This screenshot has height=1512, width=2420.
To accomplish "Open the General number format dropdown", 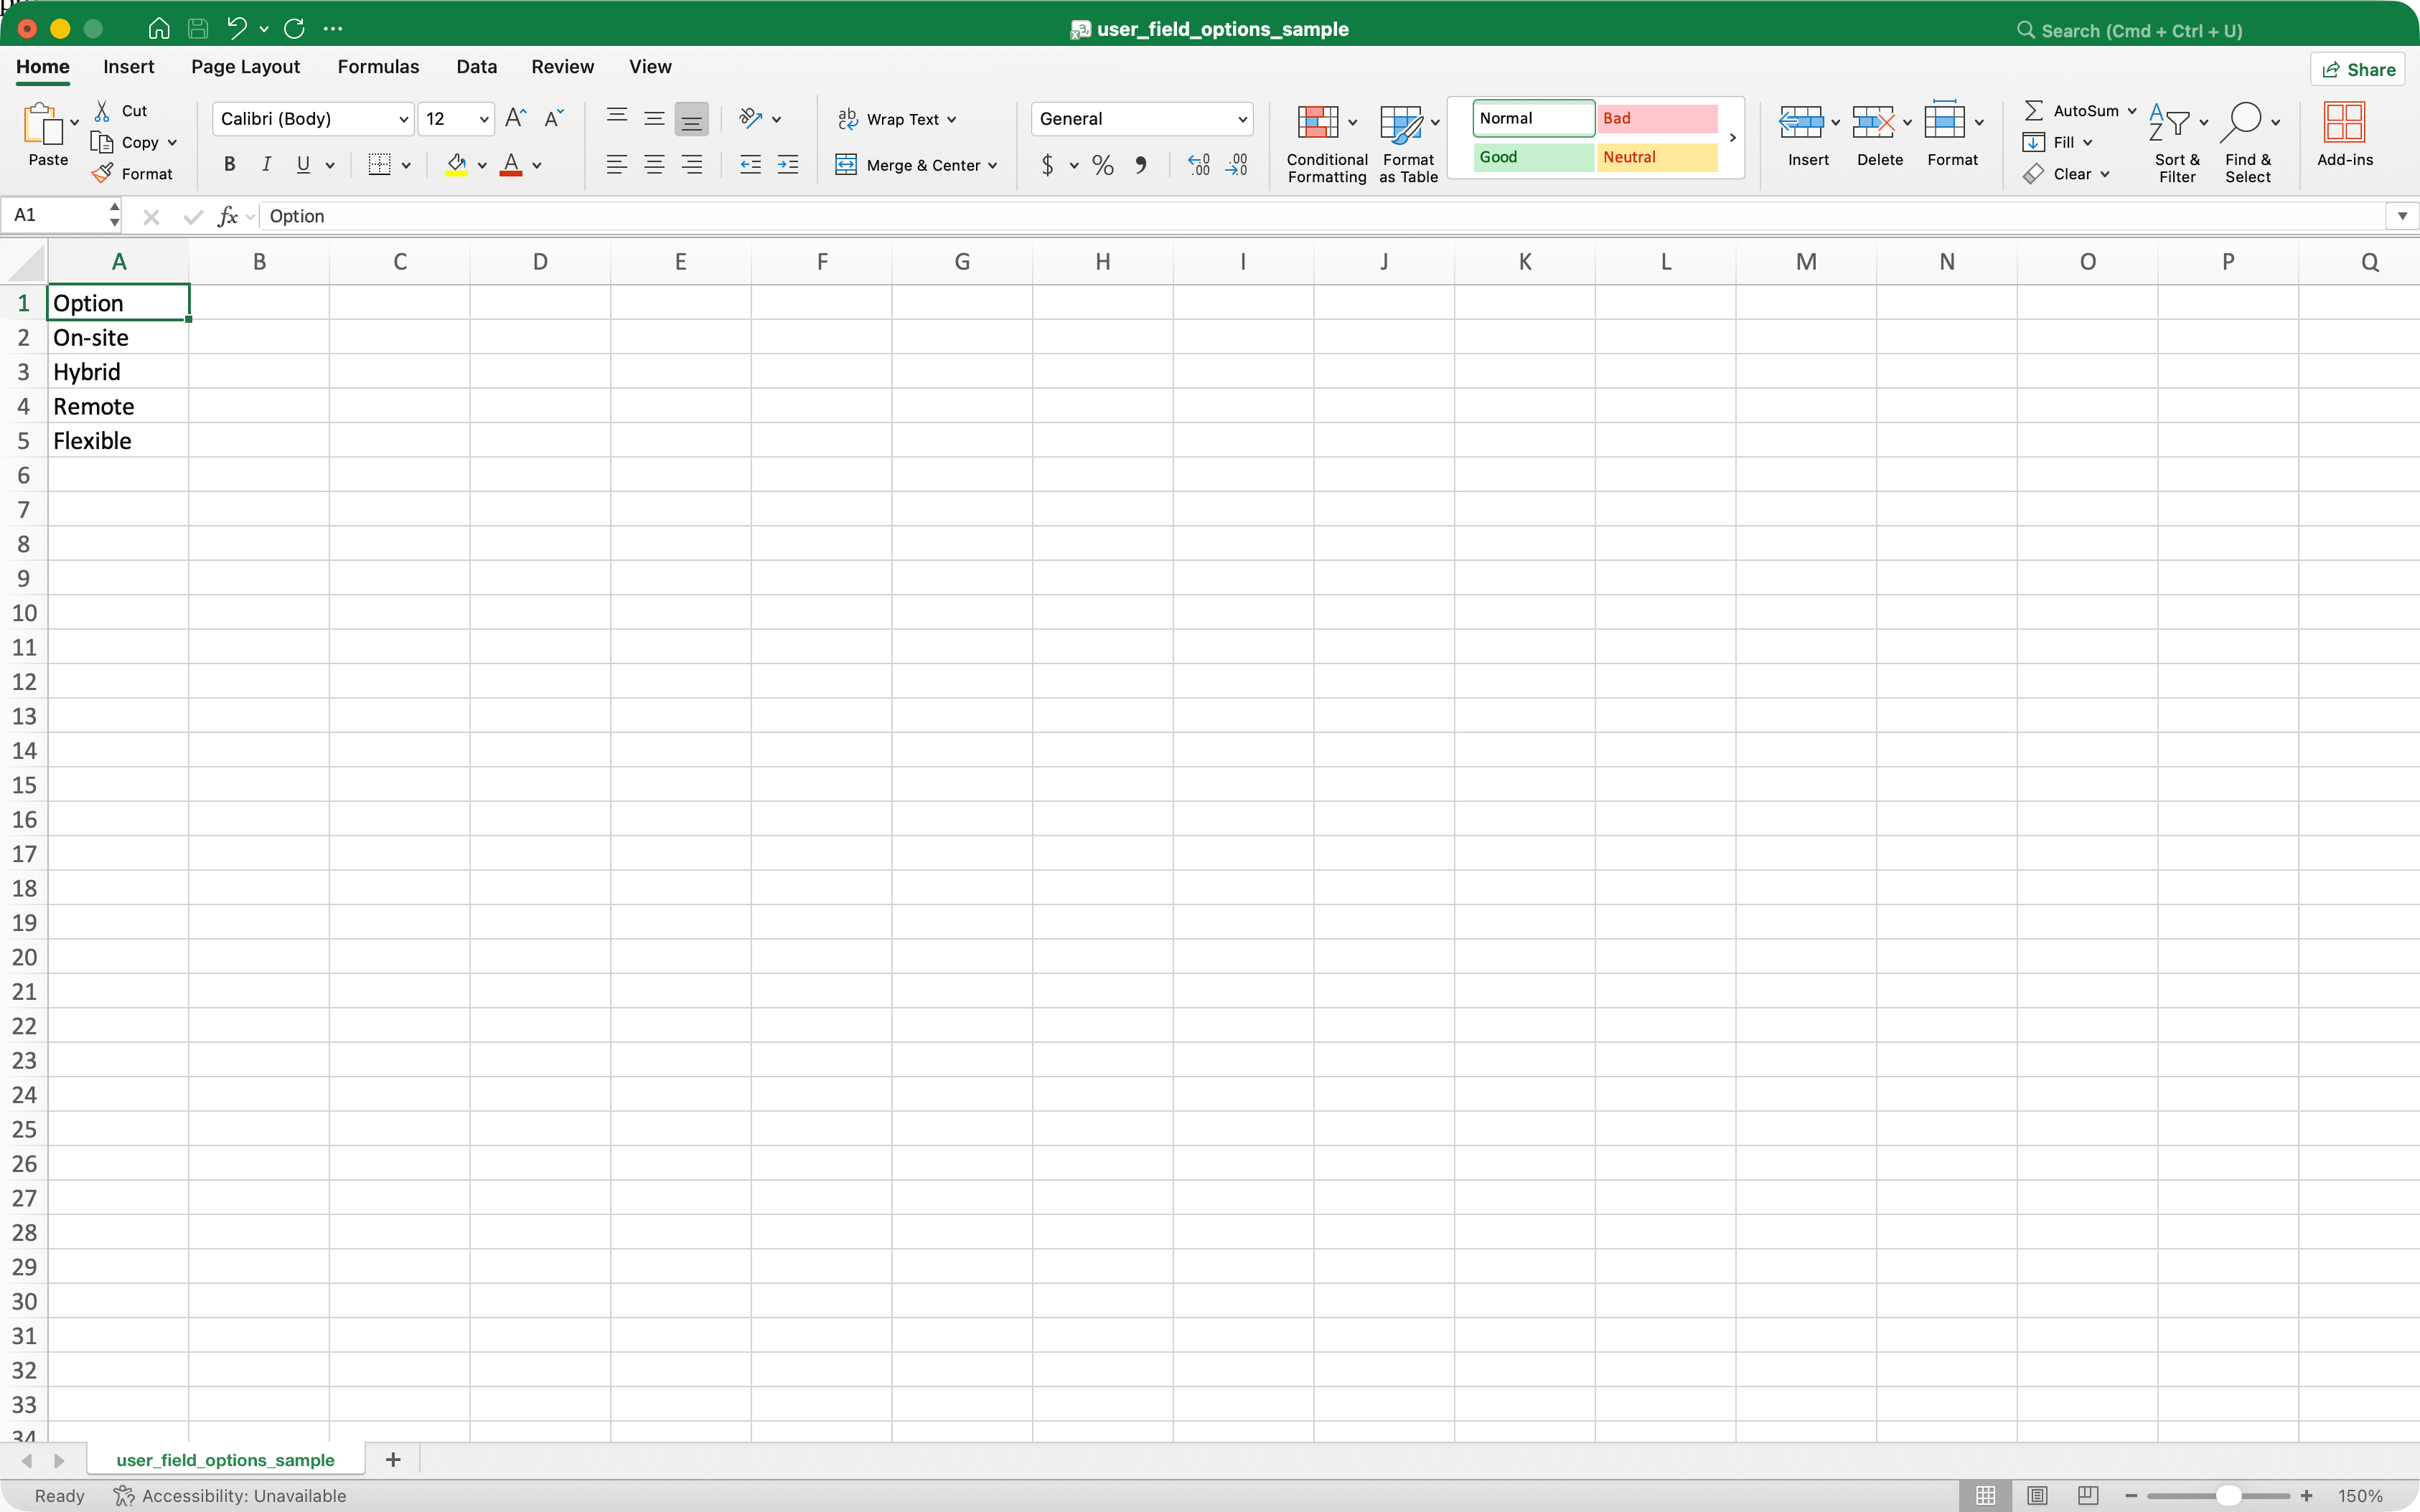I will pos(1241,118).
